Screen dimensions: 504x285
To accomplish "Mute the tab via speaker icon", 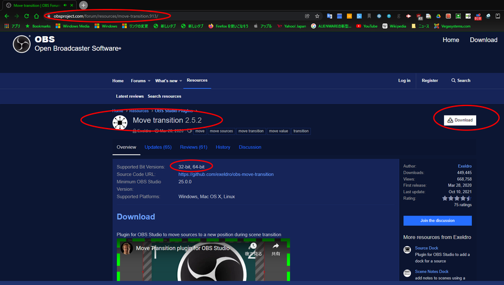I will click(65, 5).
